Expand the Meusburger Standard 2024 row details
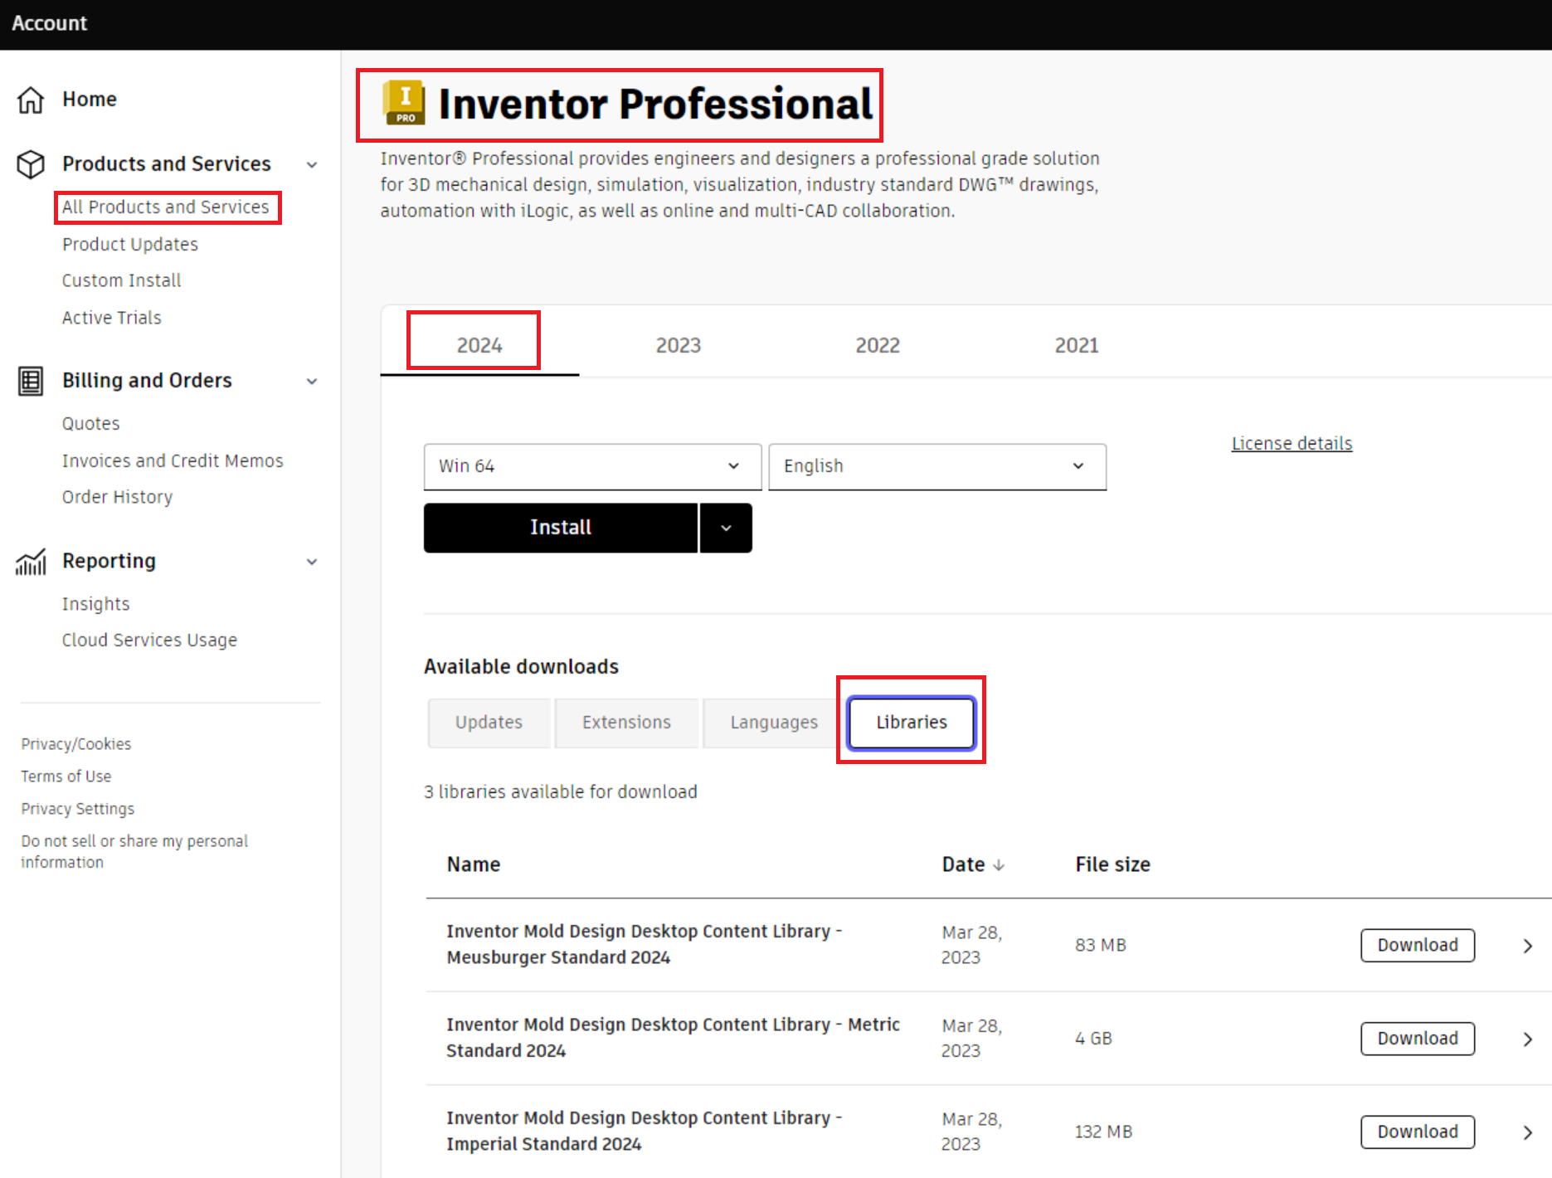 [x=1528, y=946]
